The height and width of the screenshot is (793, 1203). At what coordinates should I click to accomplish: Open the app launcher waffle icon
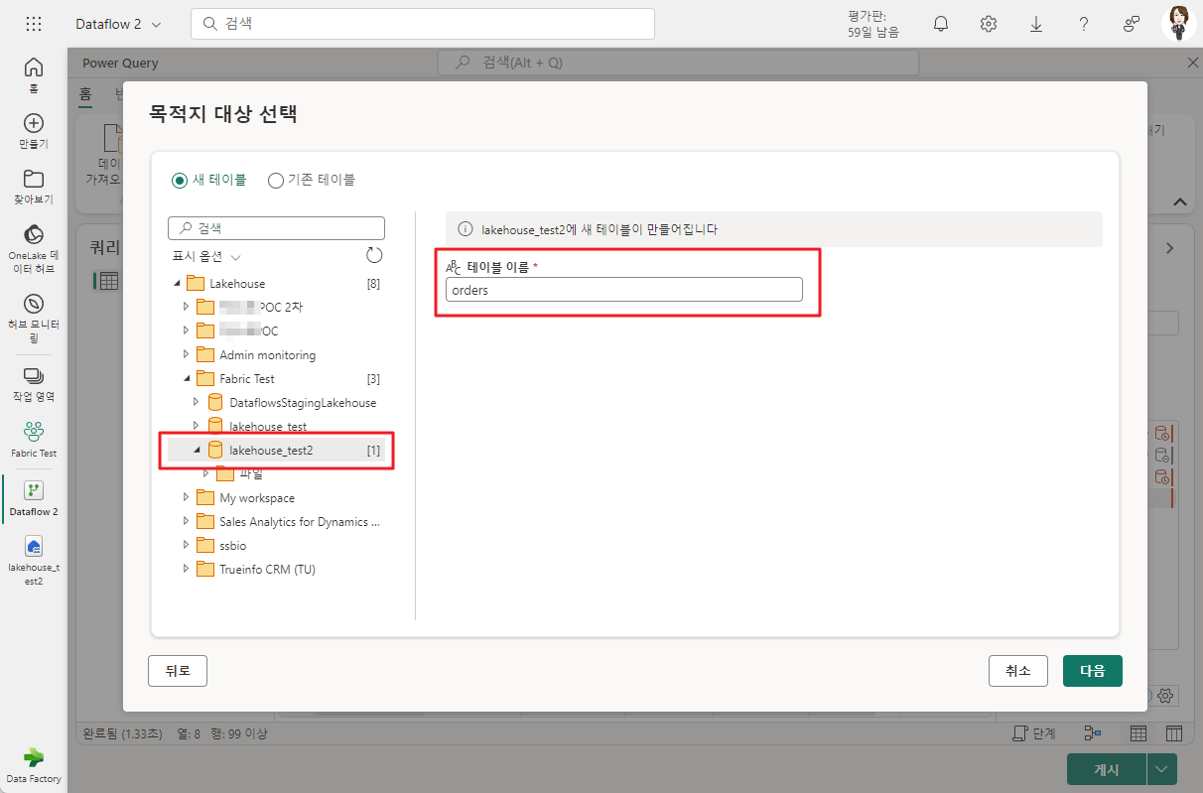coord(34,24)
